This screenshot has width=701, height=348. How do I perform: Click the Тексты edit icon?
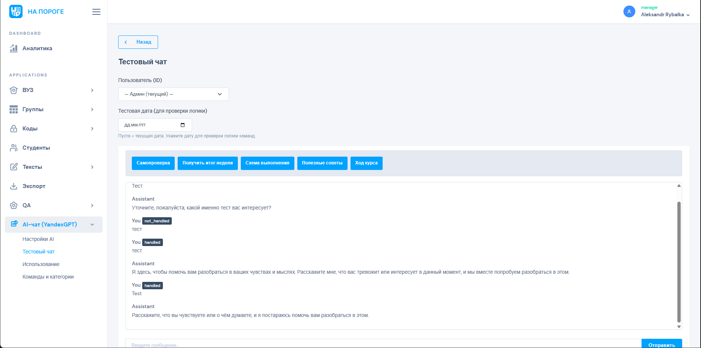click(x=14, y=167)
